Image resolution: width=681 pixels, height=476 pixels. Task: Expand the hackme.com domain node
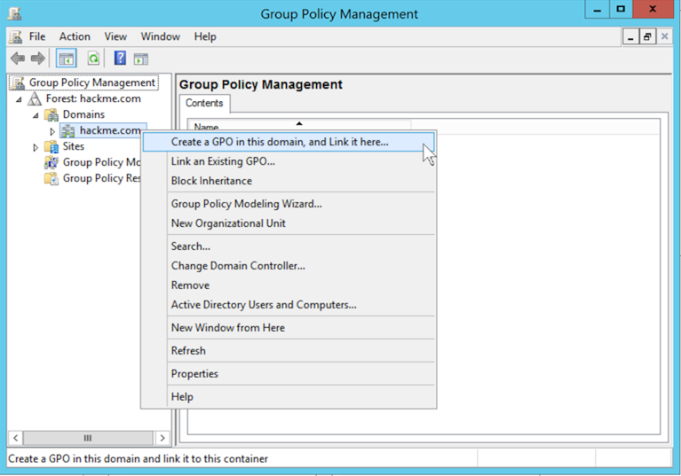click(52, 131)
